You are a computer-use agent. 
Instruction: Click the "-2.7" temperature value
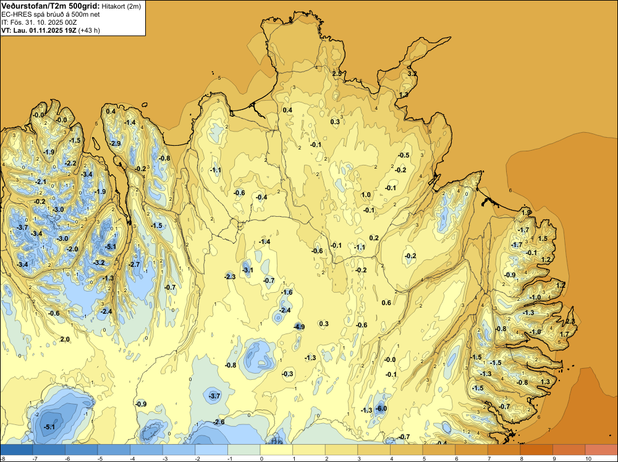134,264
